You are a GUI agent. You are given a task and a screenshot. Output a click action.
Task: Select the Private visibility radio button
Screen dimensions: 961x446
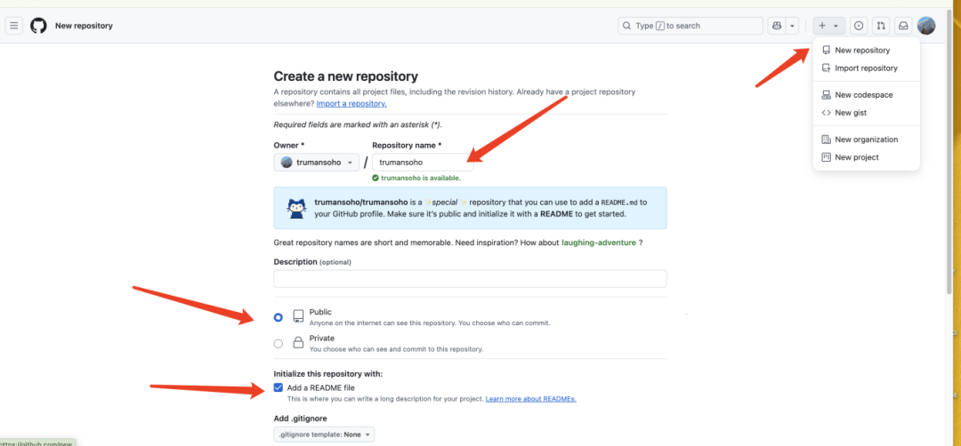(x=279, y=343)
